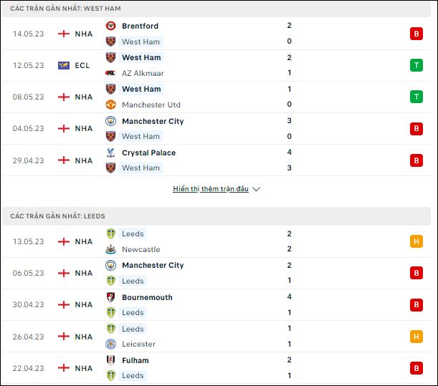Click the Newcastle club crest icon
The width and height of the screenshot is (438, 386).
[x=110, y=249]
